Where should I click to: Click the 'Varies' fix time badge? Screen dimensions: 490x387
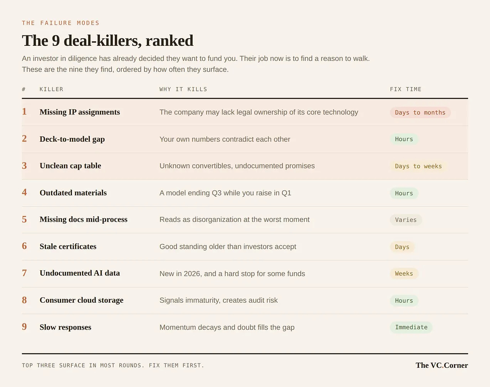[406, 220]
